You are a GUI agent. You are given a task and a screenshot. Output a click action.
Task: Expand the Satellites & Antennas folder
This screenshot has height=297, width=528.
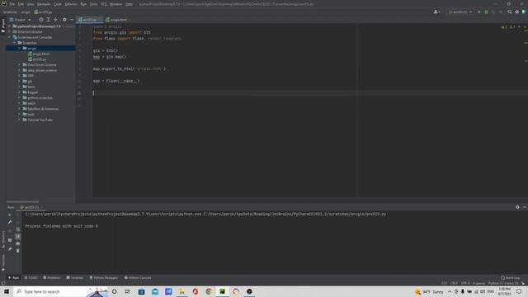click(19, 109)
